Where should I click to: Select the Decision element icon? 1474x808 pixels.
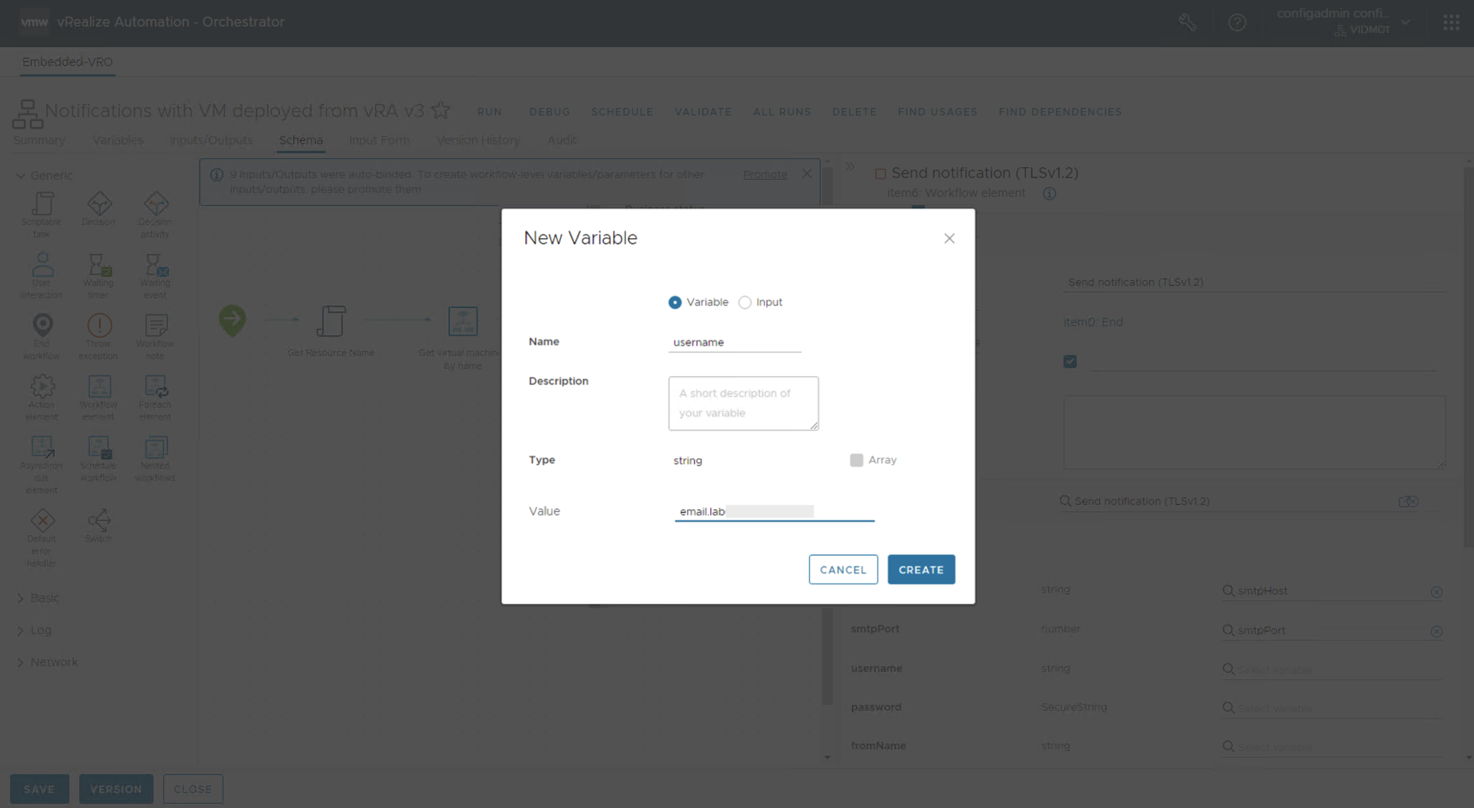98,204
